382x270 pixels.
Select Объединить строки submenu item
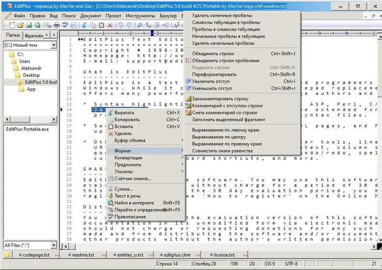pos(242,53)
